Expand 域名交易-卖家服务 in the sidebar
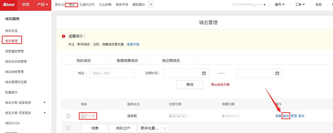The width and height of the screenshot is (333, 133). click(x=45, y=102)
